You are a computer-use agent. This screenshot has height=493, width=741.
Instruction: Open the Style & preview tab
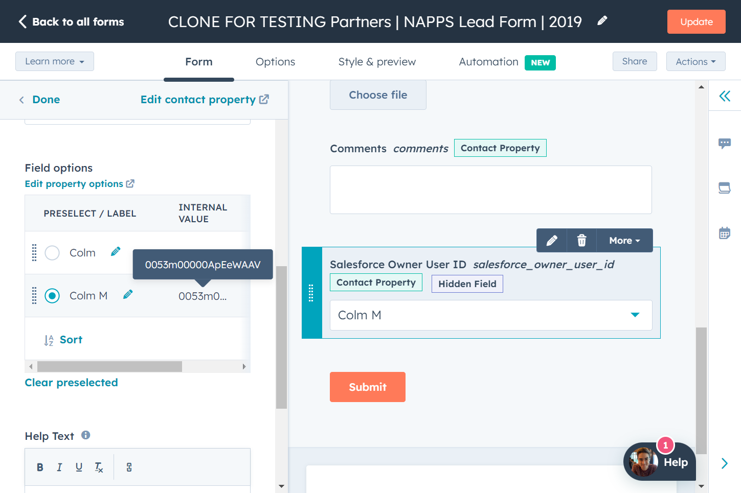point(377,62)
